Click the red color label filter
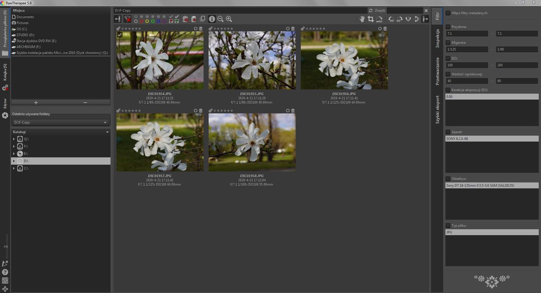The image size is (541, 293). click(x=142, y=21)
